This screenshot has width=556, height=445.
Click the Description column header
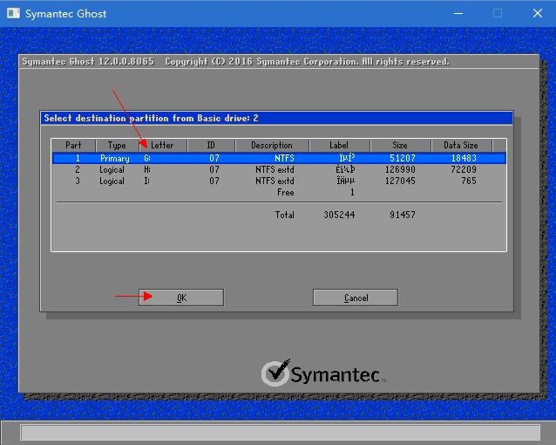(x=272, y=145)
